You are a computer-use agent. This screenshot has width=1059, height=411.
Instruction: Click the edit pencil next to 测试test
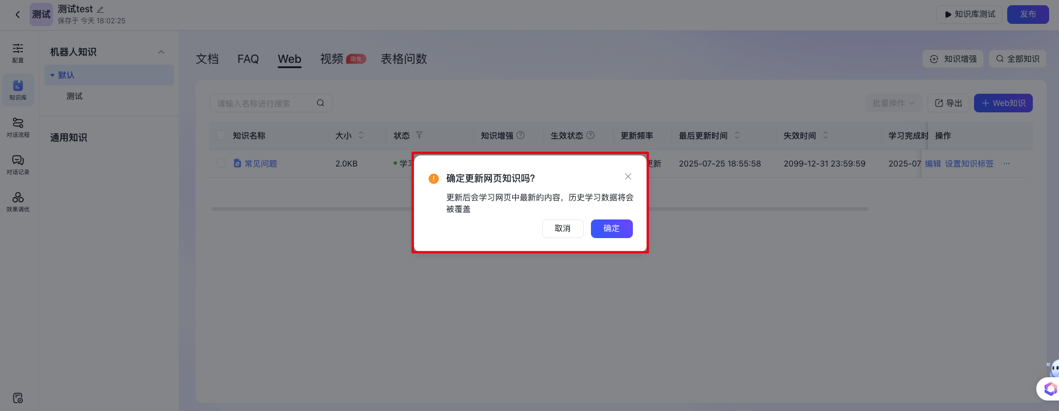click(x=100, y=9)
